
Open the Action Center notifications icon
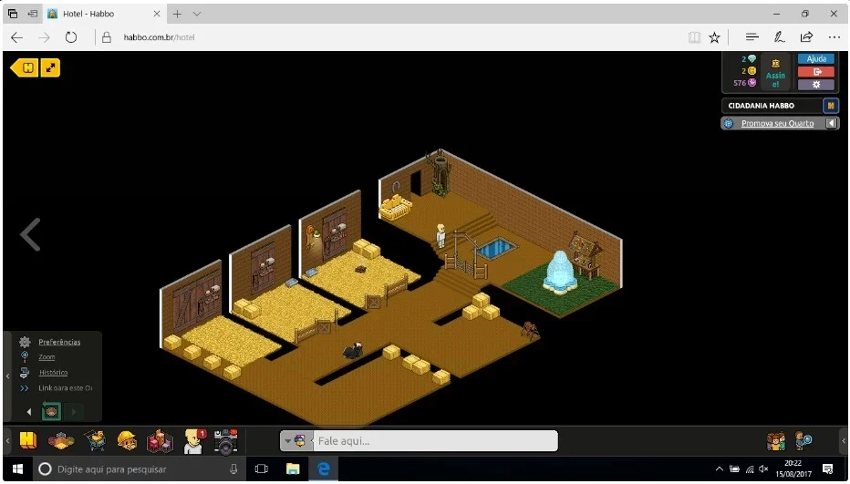tap(828, 469)
